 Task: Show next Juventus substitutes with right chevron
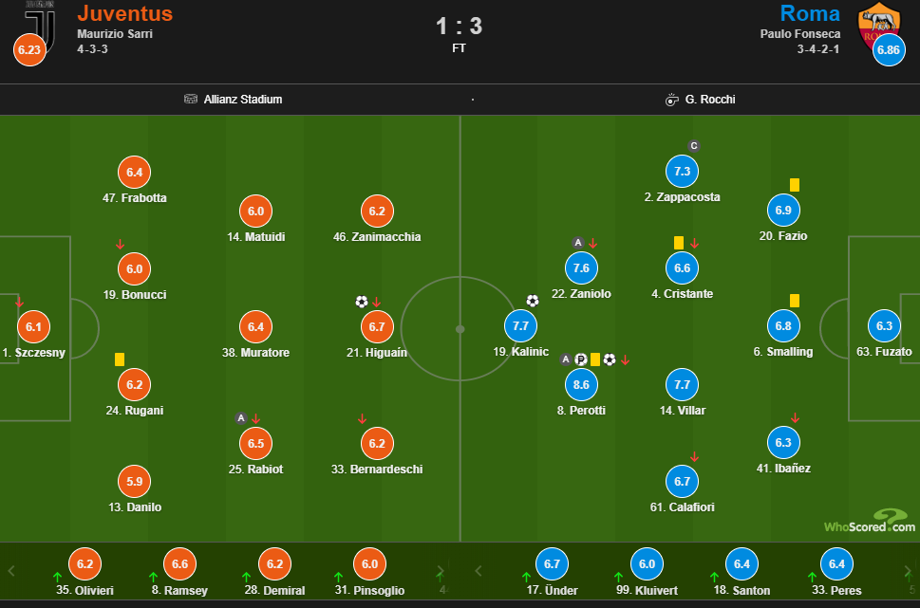441,570
